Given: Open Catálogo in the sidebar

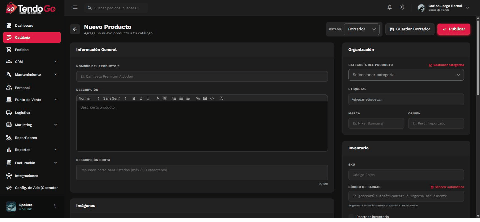Looking at the screenshot, I should click(x=32, y=37).
